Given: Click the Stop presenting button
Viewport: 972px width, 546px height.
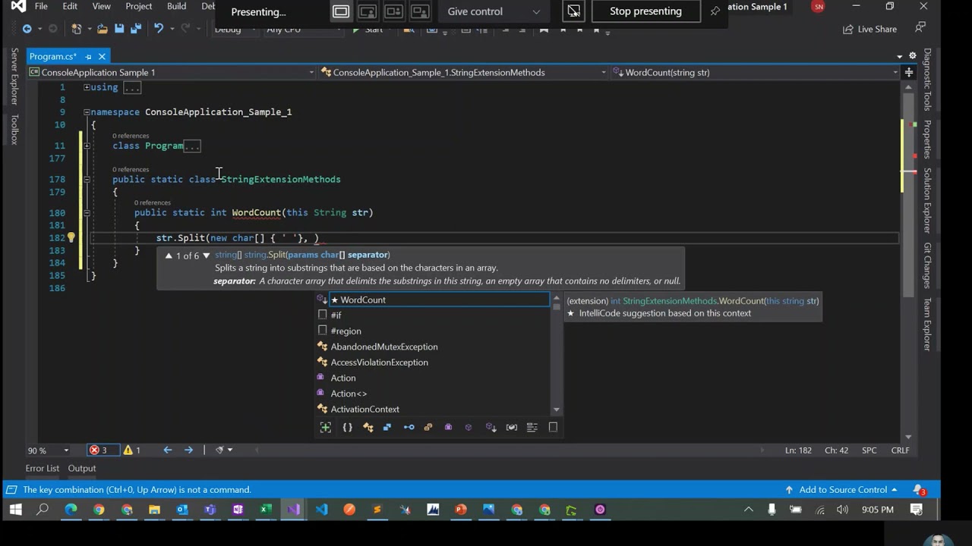Looking at the screenshot, I should 645,11.
